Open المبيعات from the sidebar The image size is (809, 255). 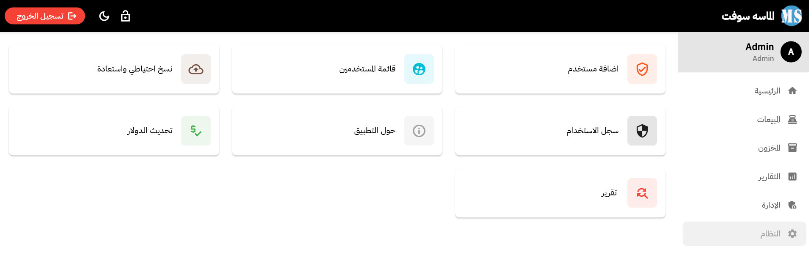pos(768,119)
